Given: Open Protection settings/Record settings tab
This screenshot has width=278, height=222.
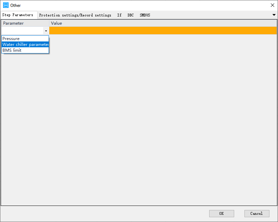Looking at the screenshot, I should [x=75, y=15].
